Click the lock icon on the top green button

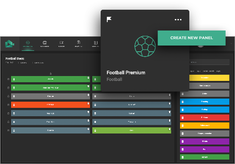click(x=88, y=77)
